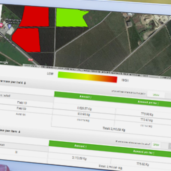Click the Field 10 row label
This screenshot has width=171, height=171.
coord(22,103)
